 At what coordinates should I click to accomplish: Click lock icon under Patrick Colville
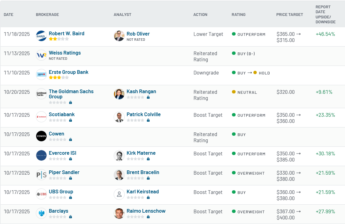148,120
